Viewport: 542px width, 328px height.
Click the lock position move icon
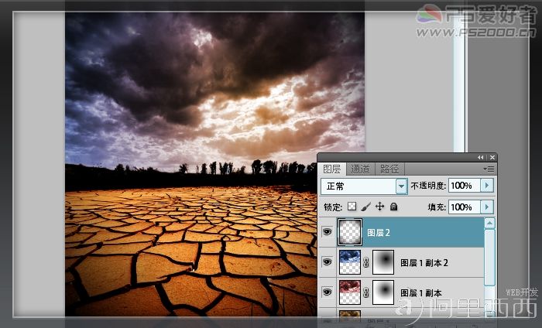click(x=380, y=207)
